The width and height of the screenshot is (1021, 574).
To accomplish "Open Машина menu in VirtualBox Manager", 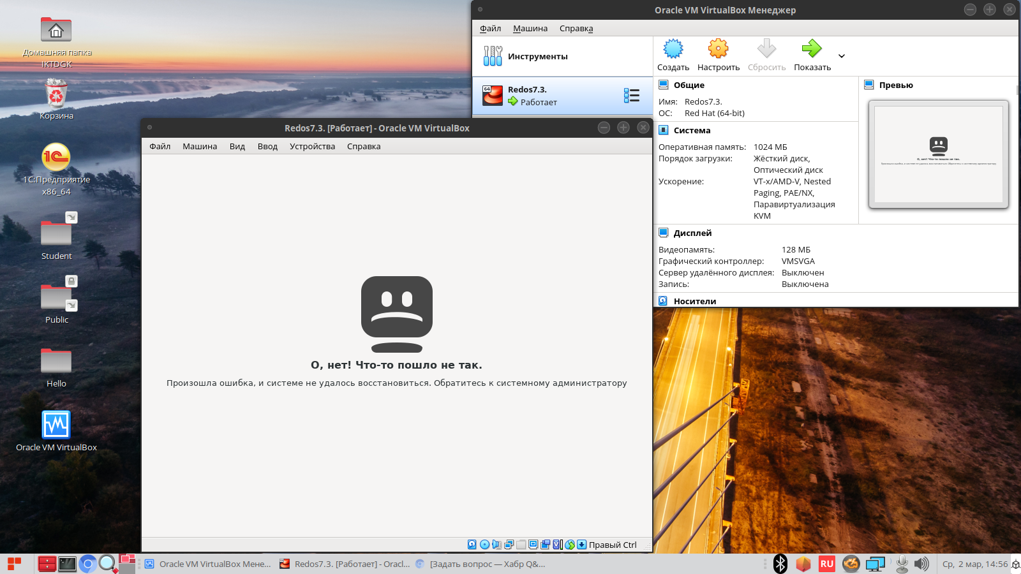I will point(530,28).
